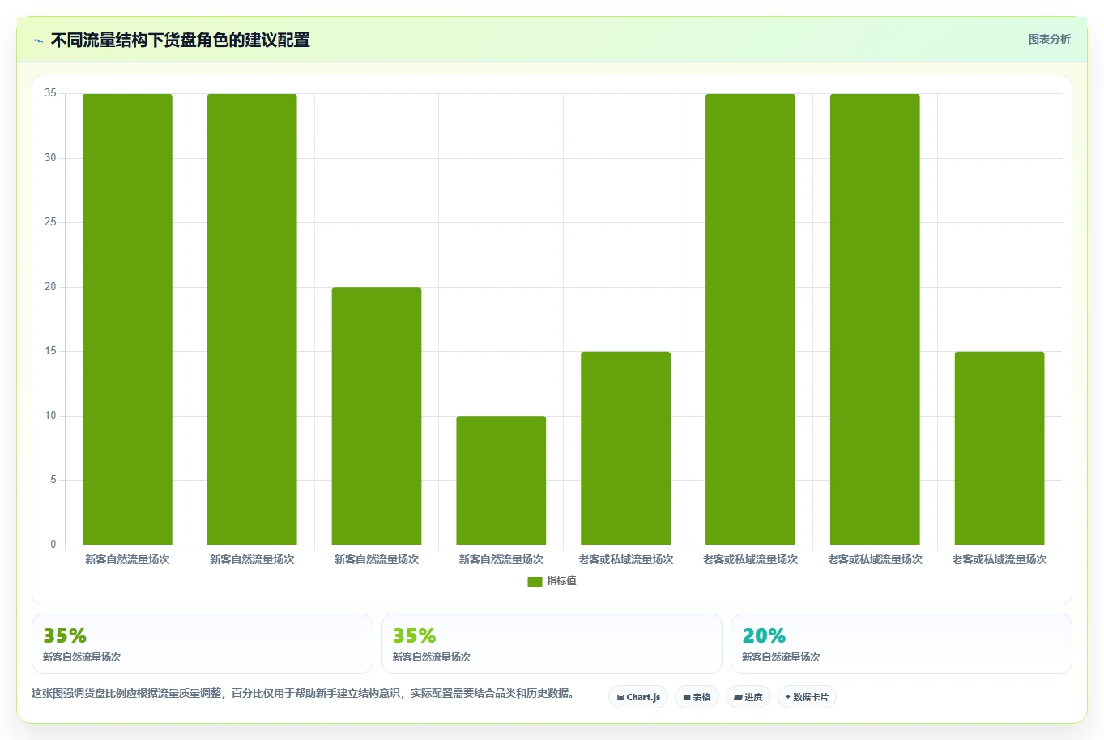Select the 进度 tag pill
This screenshot has height=740, width=1104.
(748, 697)
